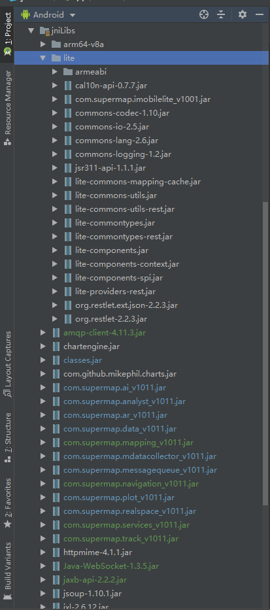270x610 pixels.
Task: Switch to the 1: Project side tab
Action: tap(7, 33)
